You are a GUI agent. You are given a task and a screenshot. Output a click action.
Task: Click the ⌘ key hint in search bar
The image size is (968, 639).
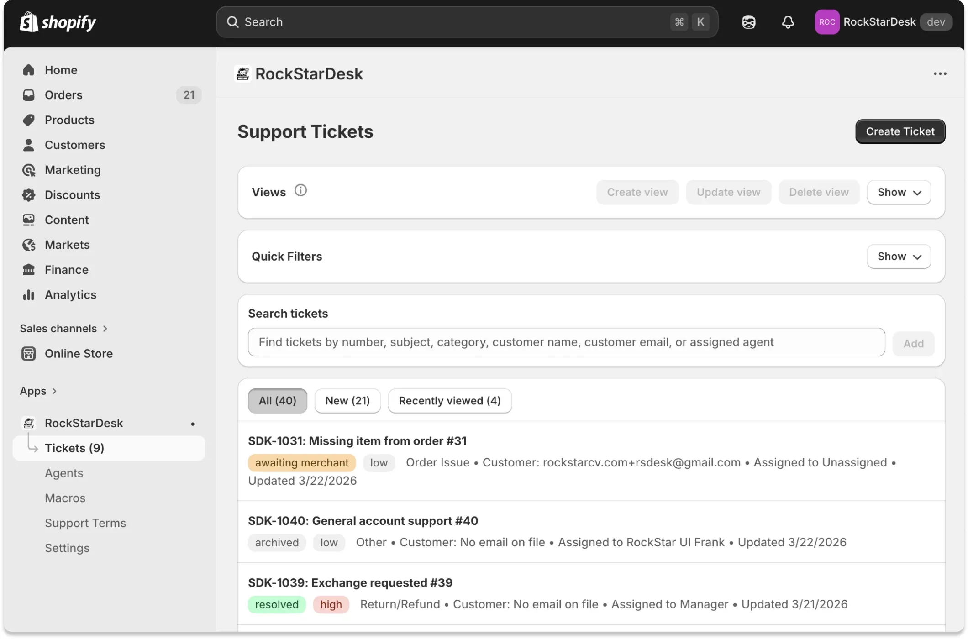679,22
